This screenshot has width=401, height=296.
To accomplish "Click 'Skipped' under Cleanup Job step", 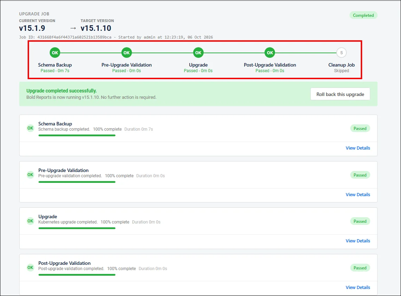I will [342, 71].
